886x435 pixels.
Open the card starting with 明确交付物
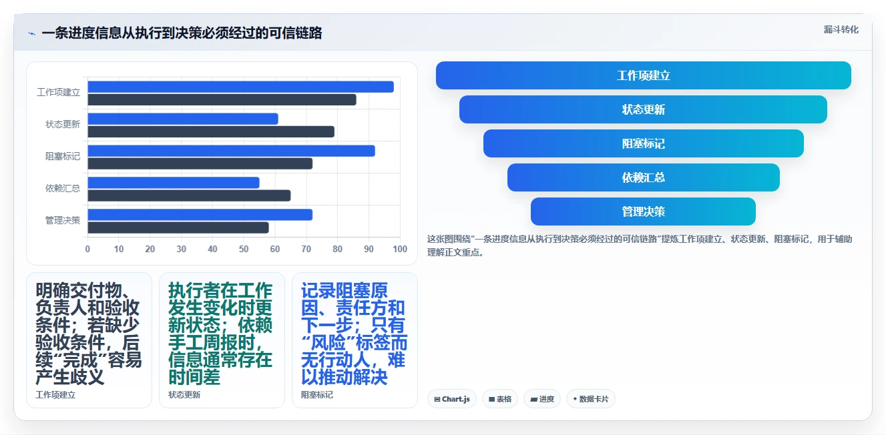[x=89, y=340]
